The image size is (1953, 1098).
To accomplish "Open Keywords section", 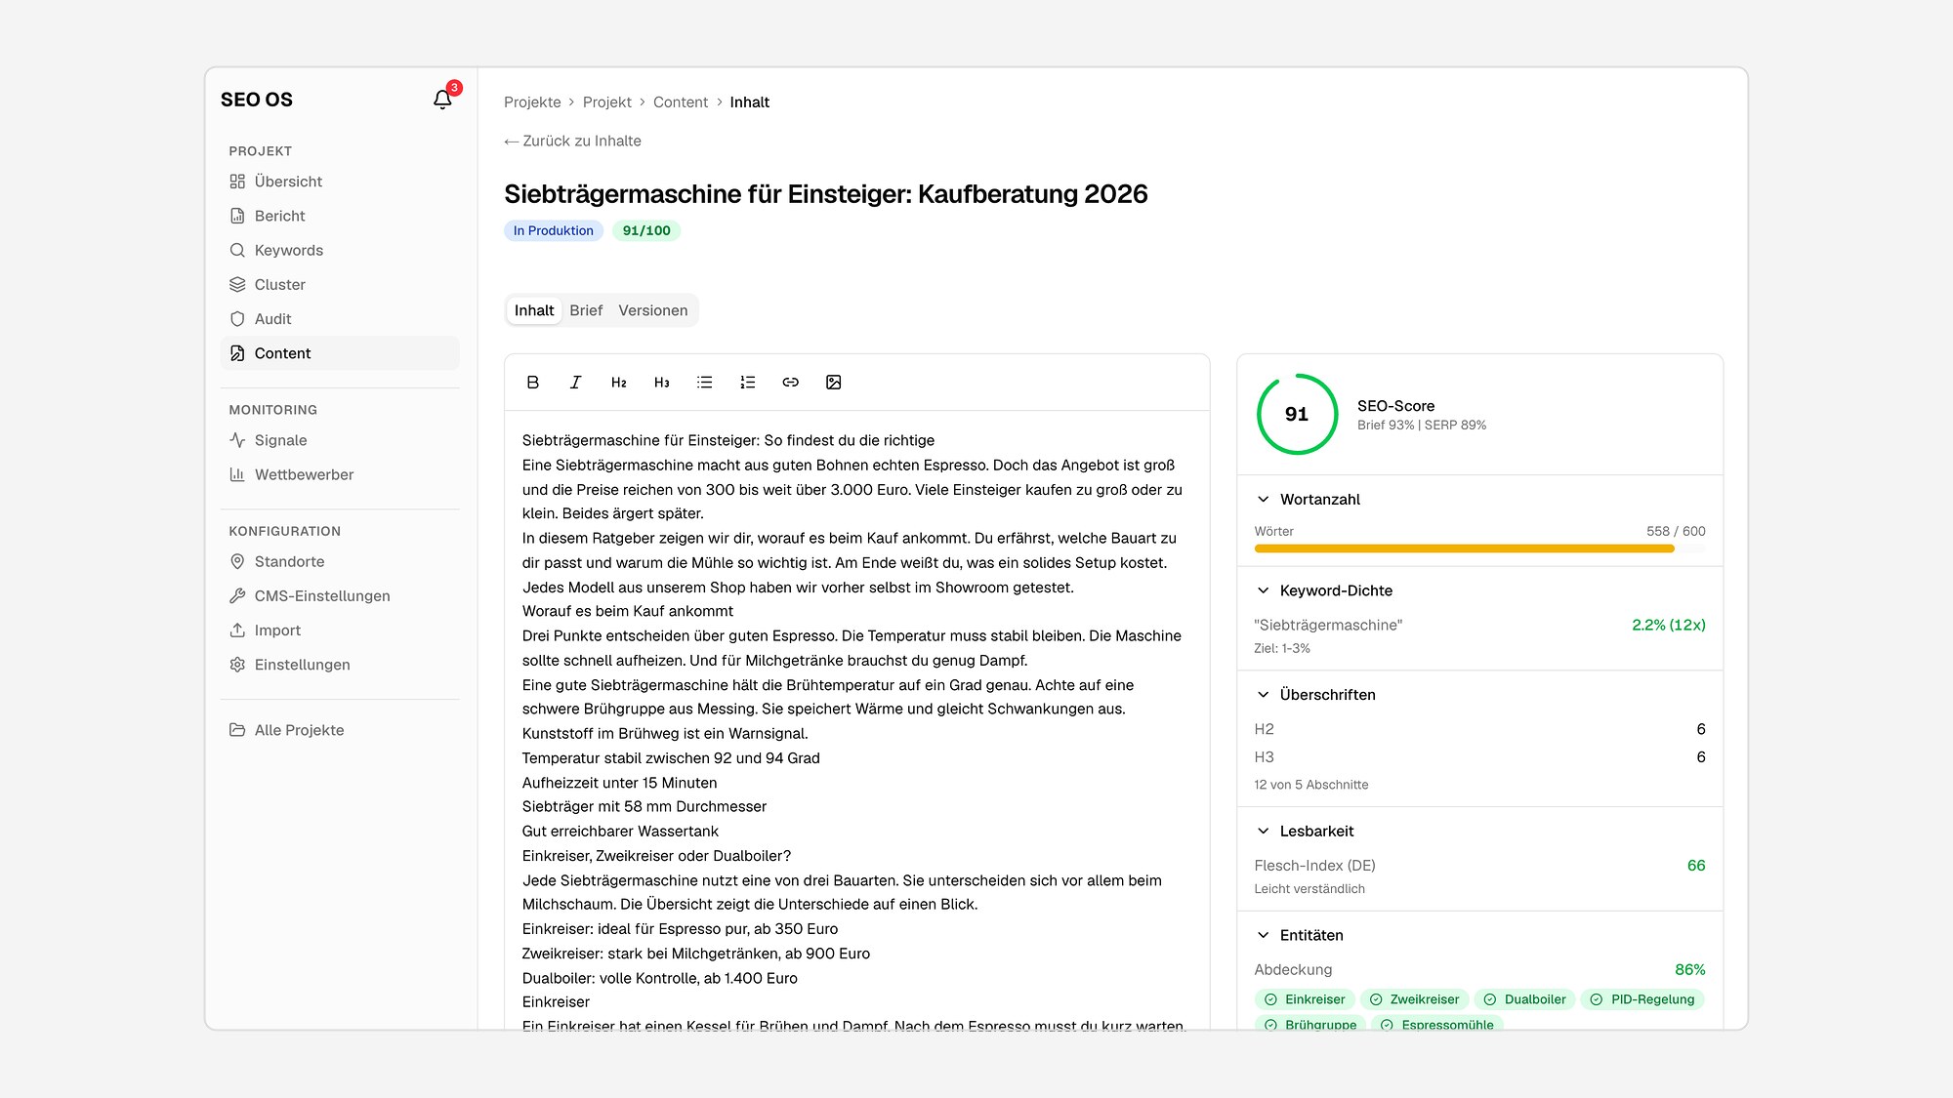I will pyautogui.click(x=340, y=250).
